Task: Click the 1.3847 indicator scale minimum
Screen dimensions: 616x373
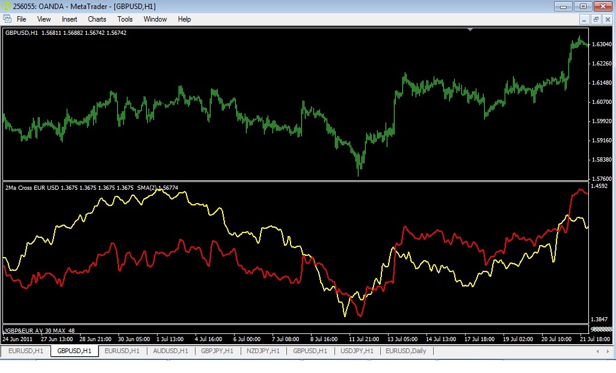Action: [x=599, y=320]
